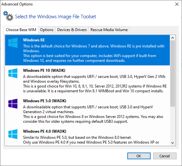Open the Devices & Drivers tab
182x166 pixels.
click(72, 30)
